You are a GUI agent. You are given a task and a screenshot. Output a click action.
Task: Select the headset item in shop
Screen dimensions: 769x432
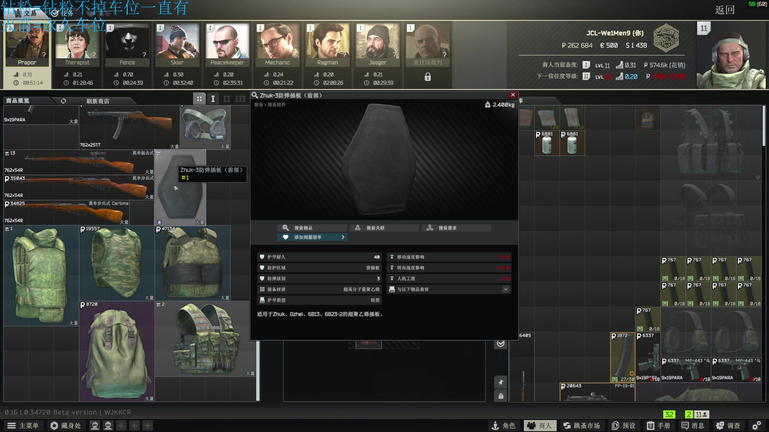(x=205, y=127)
